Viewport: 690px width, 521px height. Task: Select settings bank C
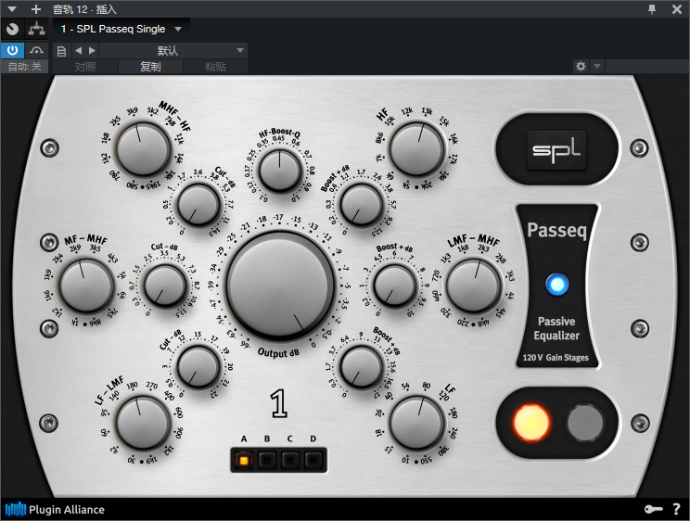pyautogui.click(x=289, y=460)
